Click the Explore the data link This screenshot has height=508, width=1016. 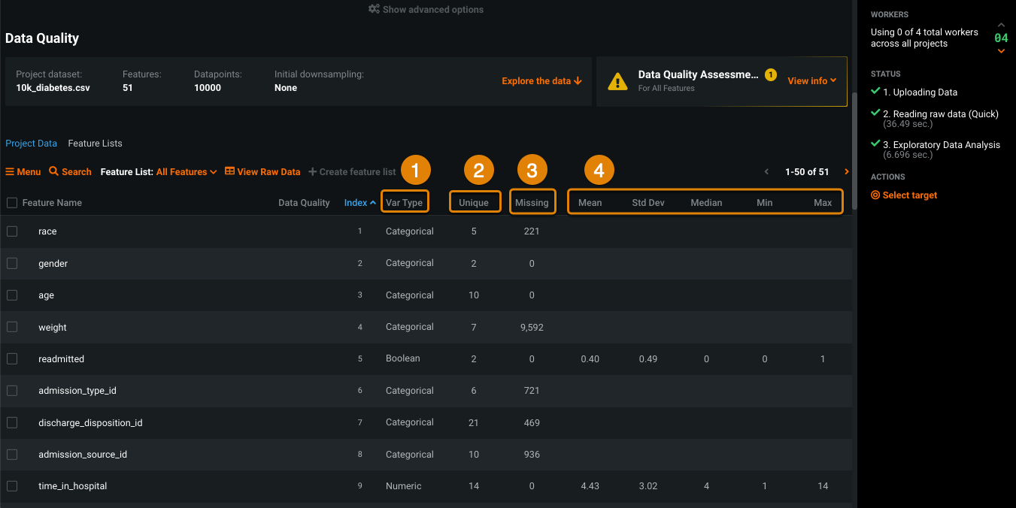tap(541, 81)
